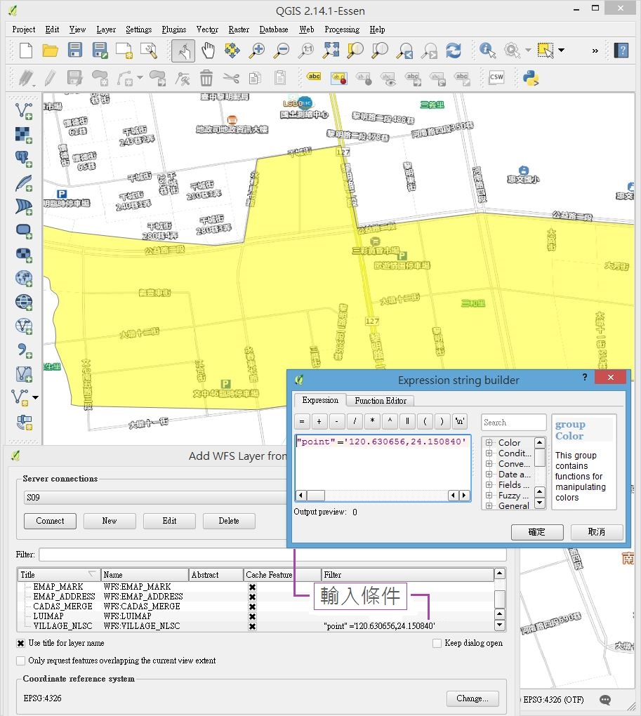Expand the General function group
Image resolution: width=641 pixels, height=716 pixels.
489,506
